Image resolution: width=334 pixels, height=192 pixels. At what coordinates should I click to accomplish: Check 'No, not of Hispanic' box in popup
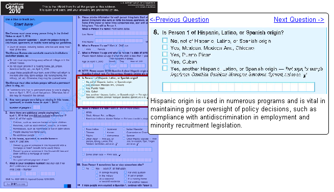165,40
